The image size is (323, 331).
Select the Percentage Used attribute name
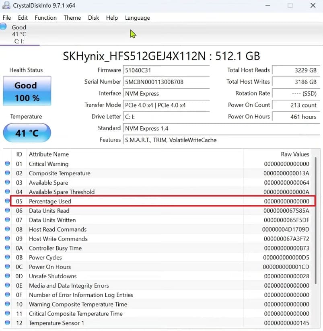click(x=50, y=201)
